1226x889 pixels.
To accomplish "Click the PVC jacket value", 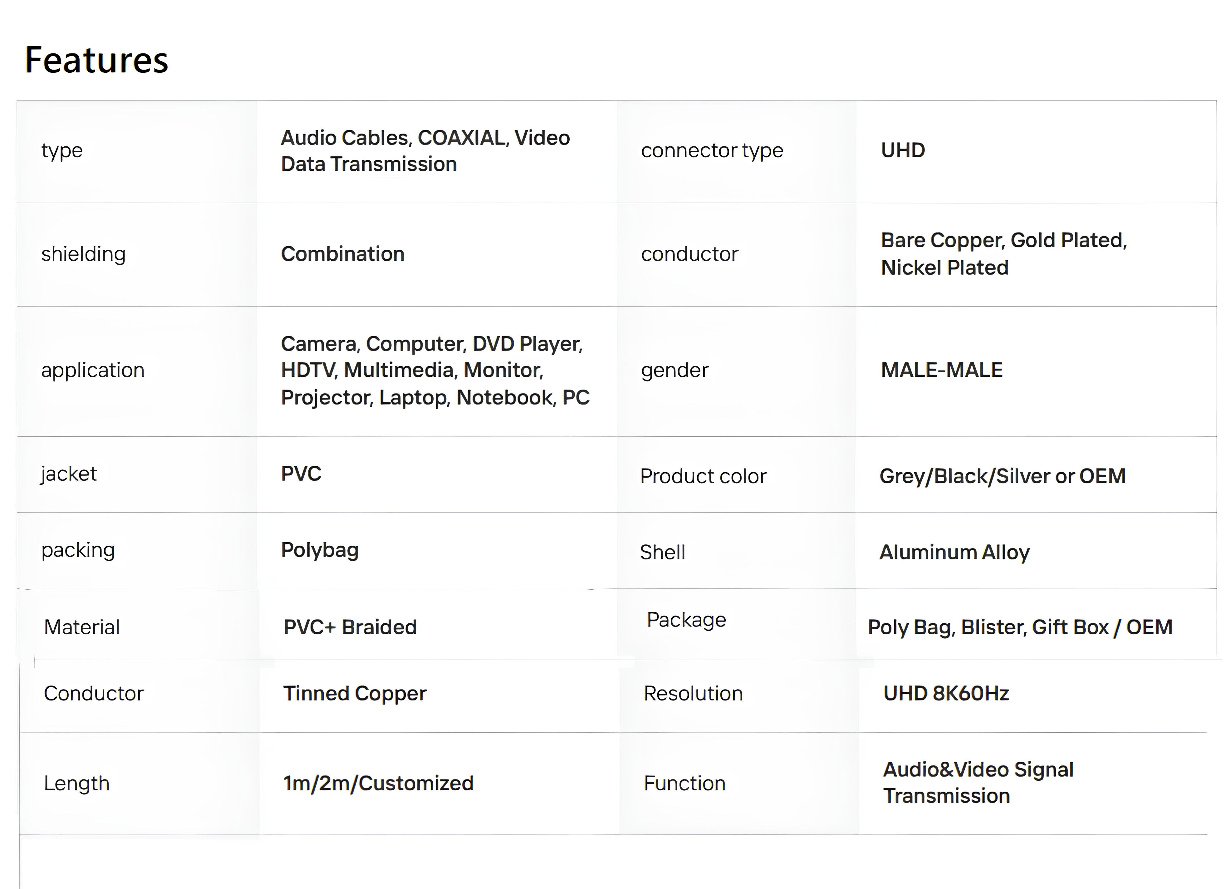I will (x=301, y=474).
